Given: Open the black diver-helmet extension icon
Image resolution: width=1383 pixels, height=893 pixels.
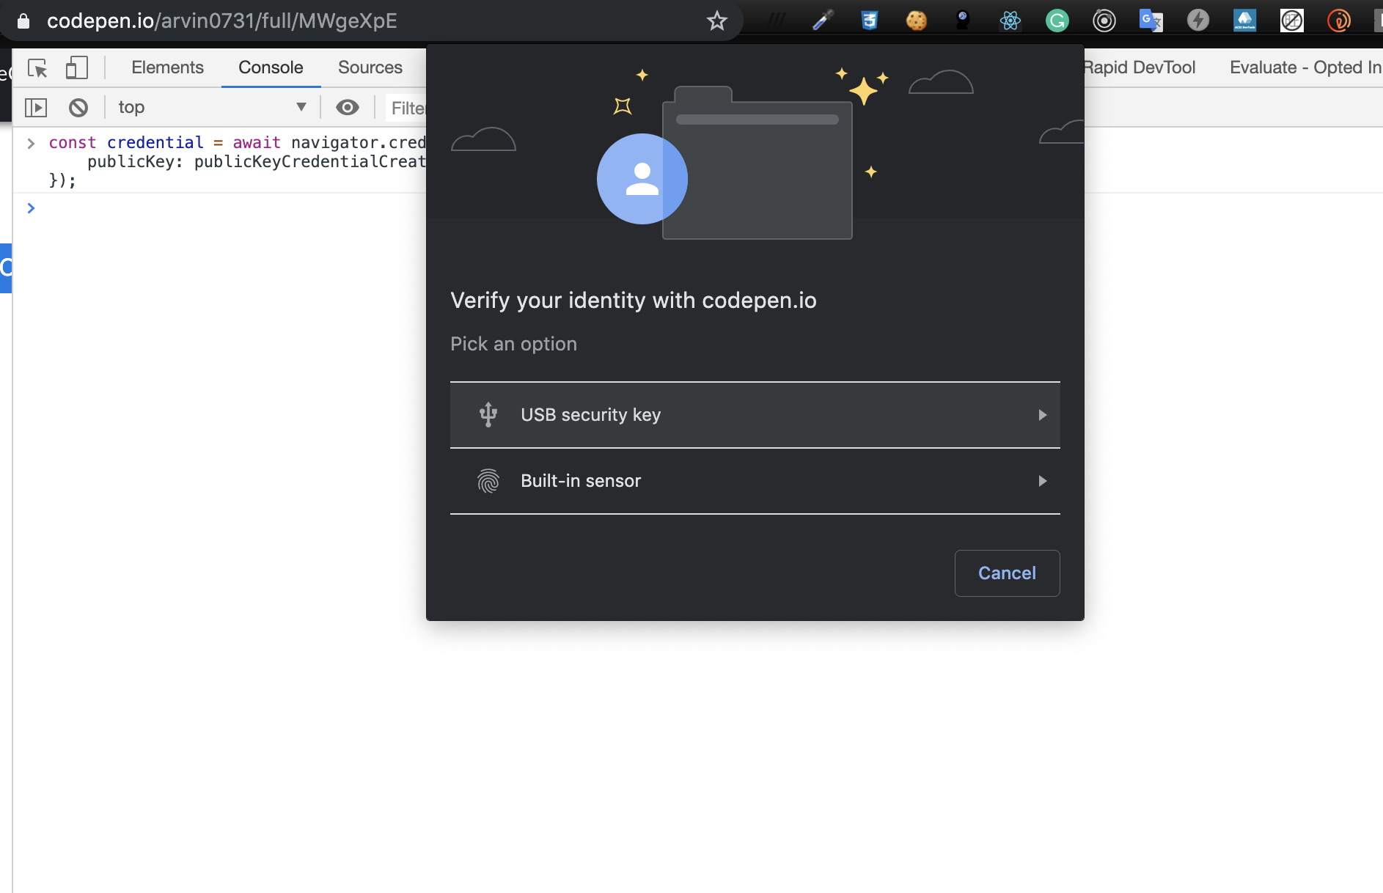Looking at the screenshot, I should coord(963,21).
